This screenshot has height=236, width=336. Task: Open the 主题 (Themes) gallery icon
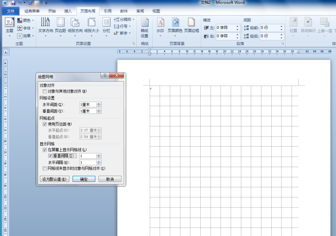(9, 22)
